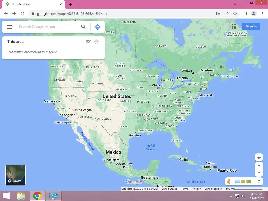The width and height of the screenshot is (268, 201).
Task: Open the Google apps grid
Action: pyautogui.click(x=234, y=26)
